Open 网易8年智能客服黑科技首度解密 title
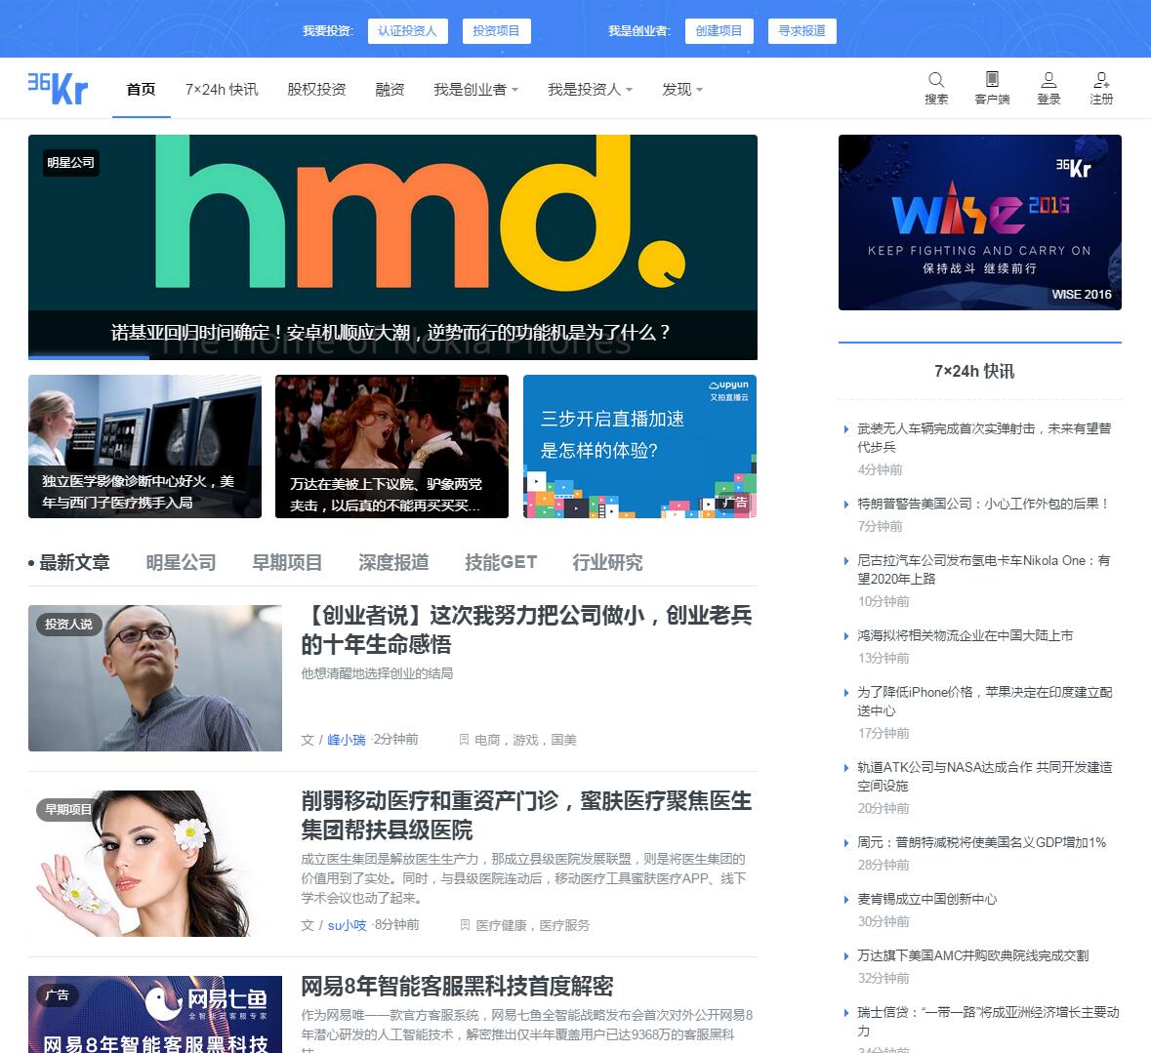Viewport: 1151px width, 1053px height. (x=457, y=986)
